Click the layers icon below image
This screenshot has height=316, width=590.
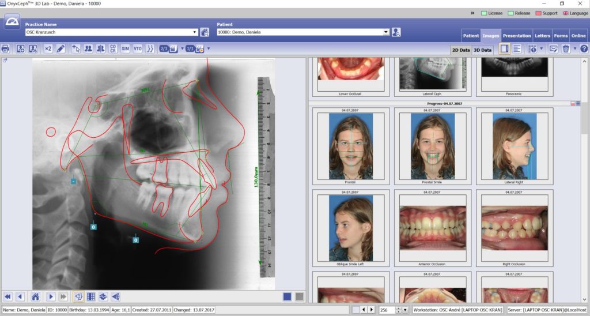pyautogui.click(x=103, y=297)
